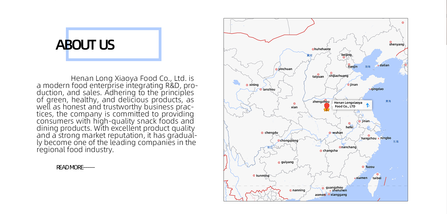Click the Qingdao city marker
The width and height of the screenshot is (447, 214).
[370, 89]
